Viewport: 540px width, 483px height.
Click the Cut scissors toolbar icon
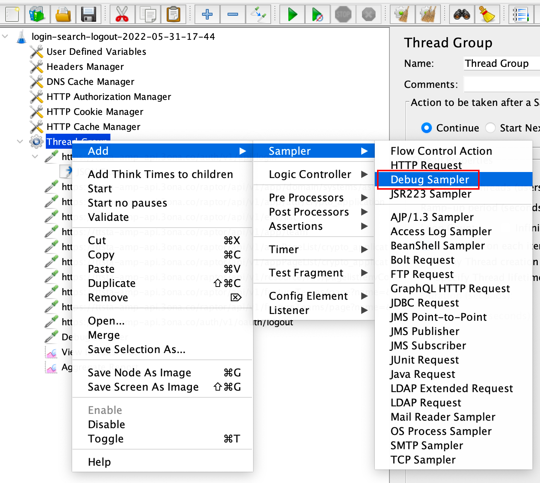click(x=122, y=14)
